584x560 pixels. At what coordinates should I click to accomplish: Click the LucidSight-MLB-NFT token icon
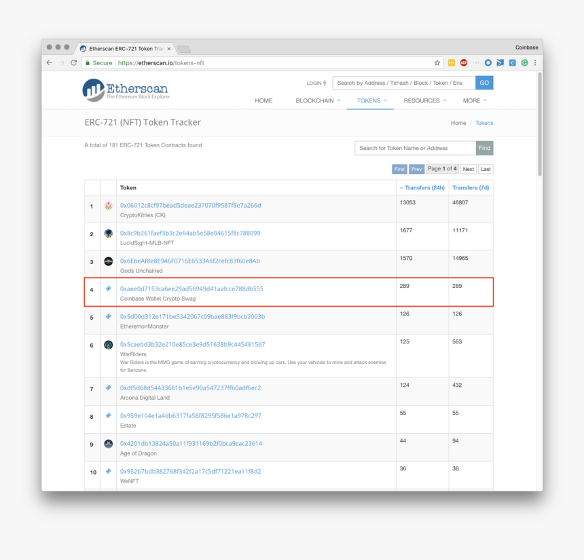coord(109,234)
